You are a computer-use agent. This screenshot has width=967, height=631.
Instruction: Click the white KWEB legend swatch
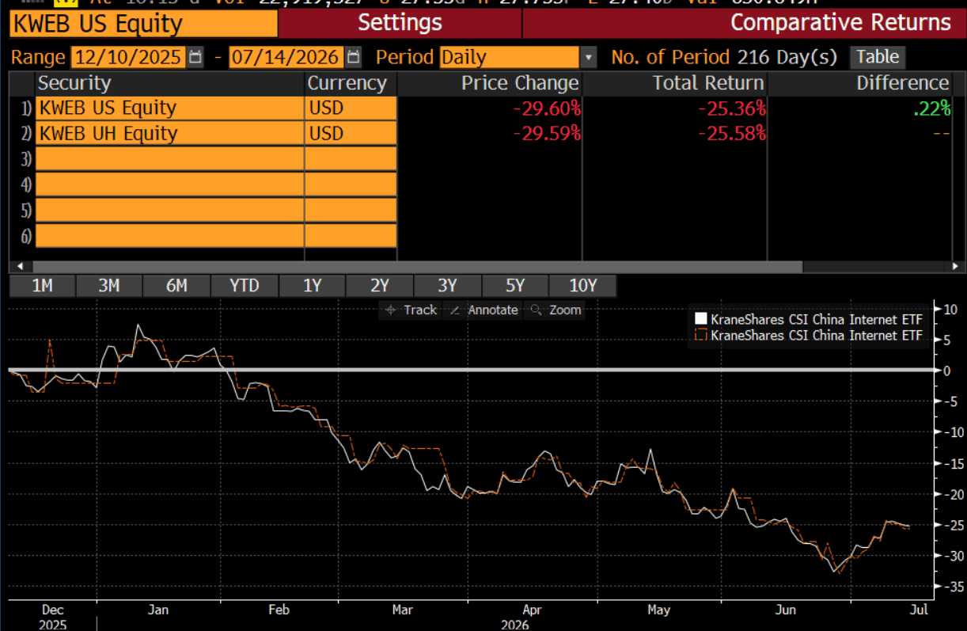pos(700,320)
